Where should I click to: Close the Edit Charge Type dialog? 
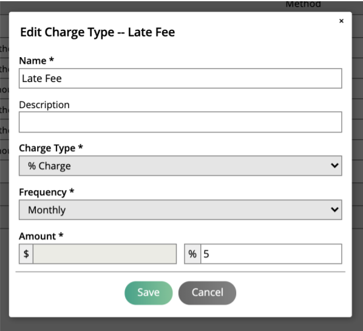tap(341, 21)
